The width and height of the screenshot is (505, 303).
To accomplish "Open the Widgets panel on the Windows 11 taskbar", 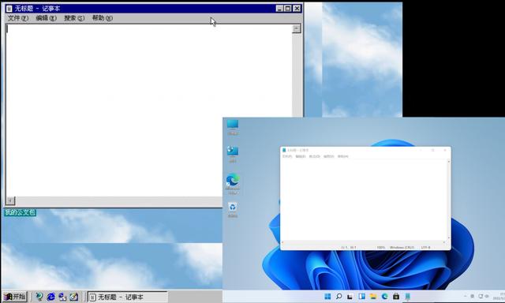I will pyautogui.click(x=361, y=296).
